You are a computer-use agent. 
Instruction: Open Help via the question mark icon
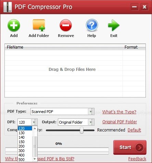pos(92,25)
